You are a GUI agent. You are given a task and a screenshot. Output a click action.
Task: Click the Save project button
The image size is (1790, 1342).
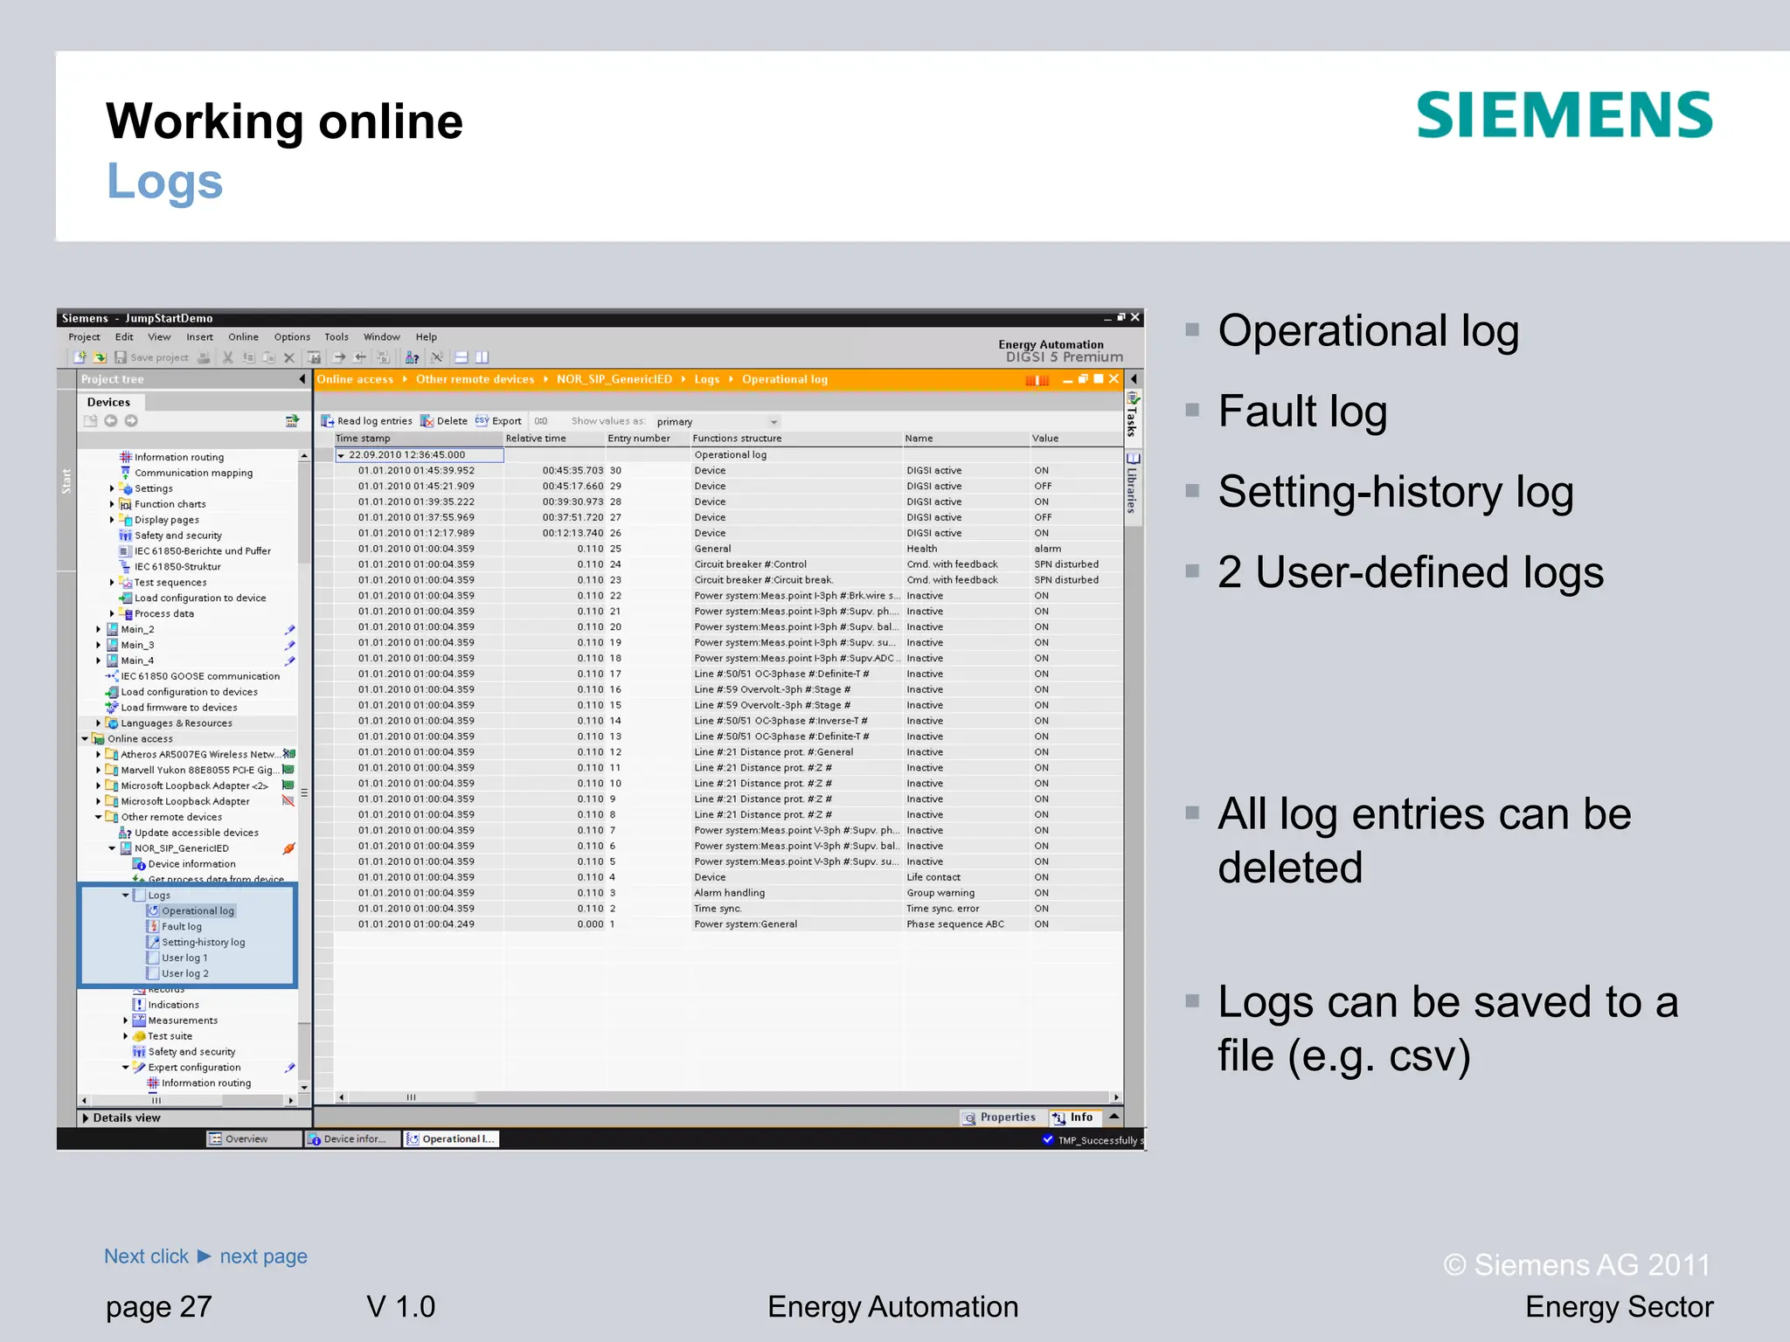coord(151,357)
